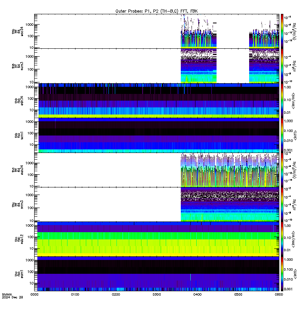Click the 100 frequency tick of thc edc12 panel
Viewport: 298px width, 317px height.
(x=31, y=237)
